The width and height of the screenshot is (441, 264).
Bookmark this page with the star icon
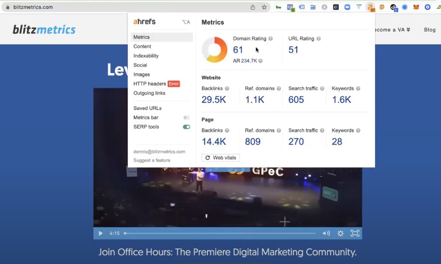point(264,7)
